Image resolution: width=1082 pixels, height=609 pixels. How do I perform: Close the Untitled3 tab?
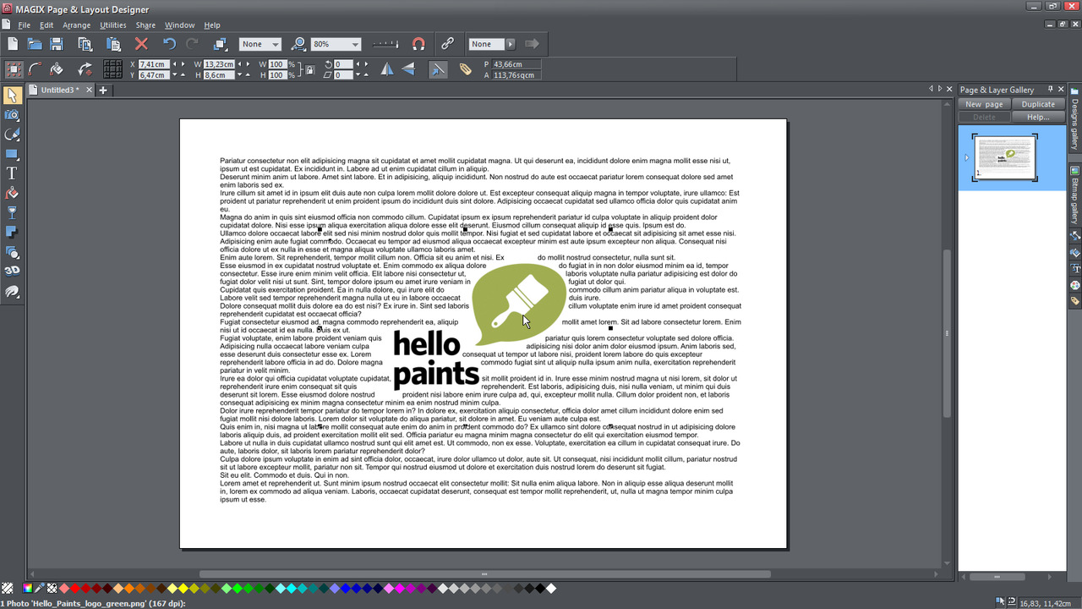[89, 90]
